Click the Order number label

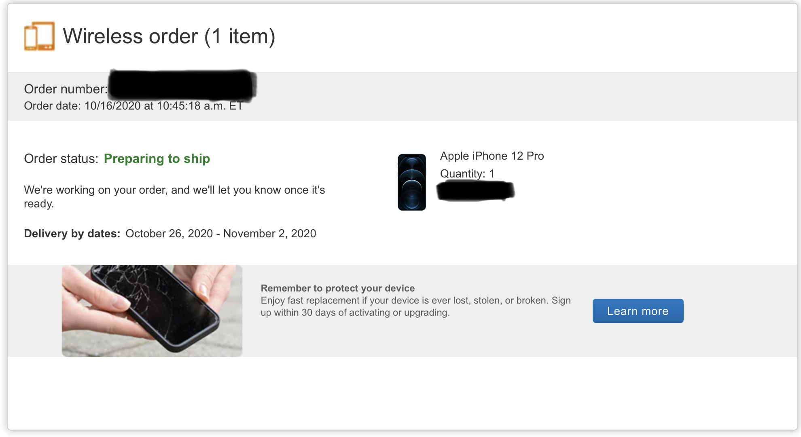[66, 89]
